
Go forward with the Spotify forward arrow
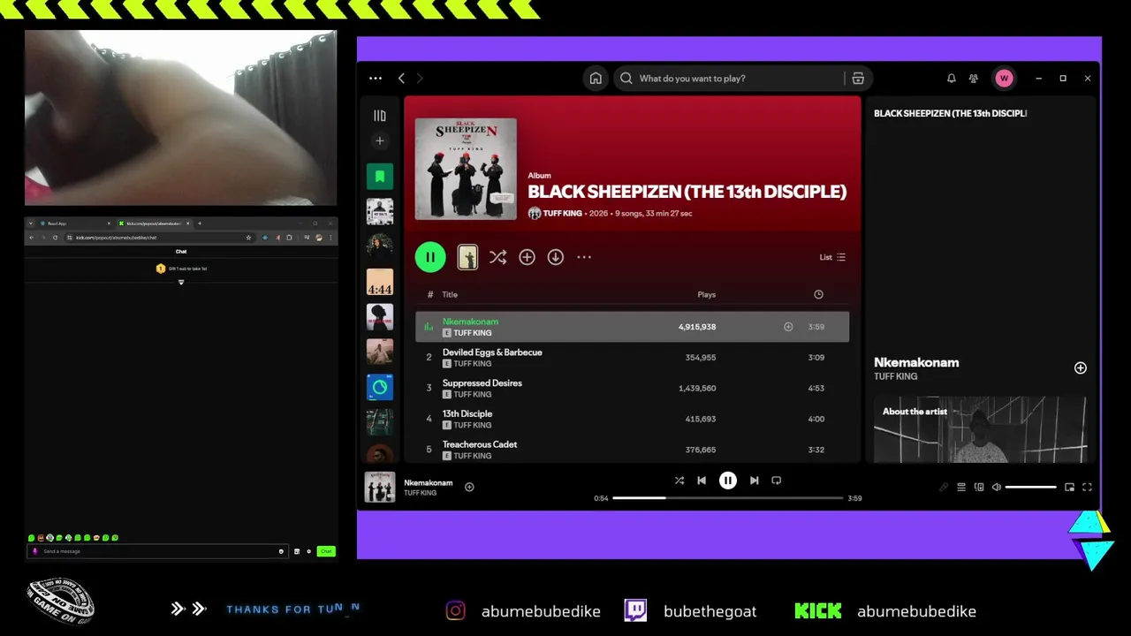point(420,79)
